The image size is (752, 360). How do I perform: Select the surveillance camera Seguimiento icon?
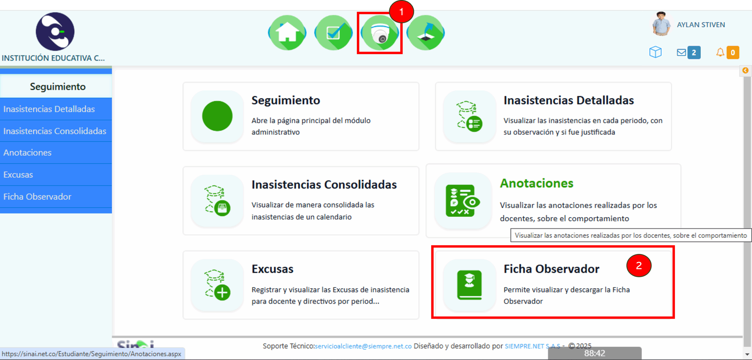pos(380,33)
